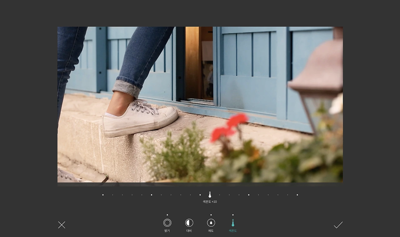
Task: Click the sneaker photo preview
Action: pos(200,104)
